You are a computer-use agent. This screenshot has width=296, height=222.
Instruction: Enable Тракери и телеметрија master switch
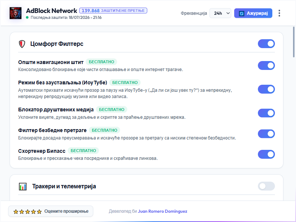pyautogui.click(x=266, y=186)
